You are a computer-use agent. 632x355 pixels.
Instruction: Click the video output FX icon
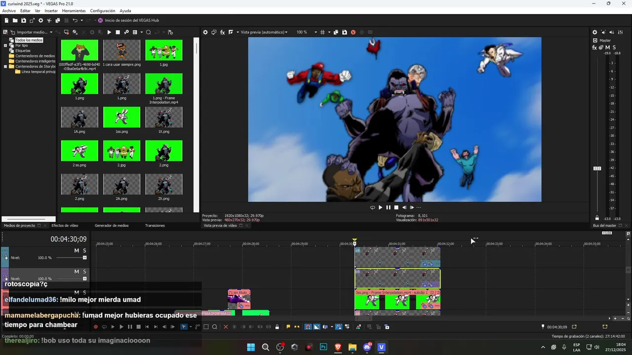coord(223,32)
